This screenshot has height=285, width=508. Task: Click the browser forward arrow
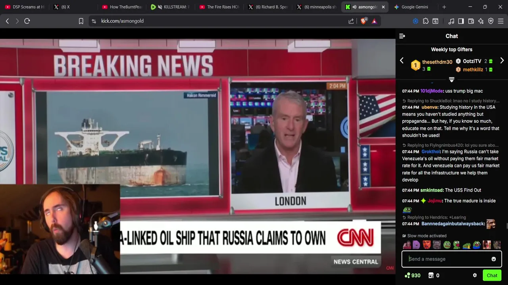17,21
